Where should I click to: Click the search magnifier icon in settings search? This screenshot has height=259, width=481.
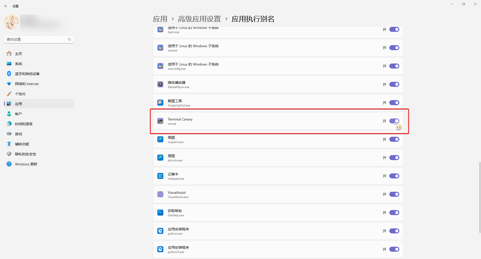(69, 39)
